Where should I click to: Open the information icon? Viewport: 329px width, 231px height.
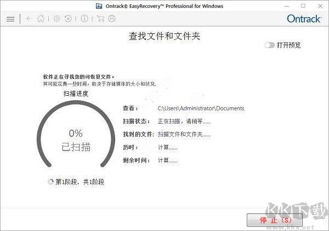pyautogui.click(x=84, y=19)
